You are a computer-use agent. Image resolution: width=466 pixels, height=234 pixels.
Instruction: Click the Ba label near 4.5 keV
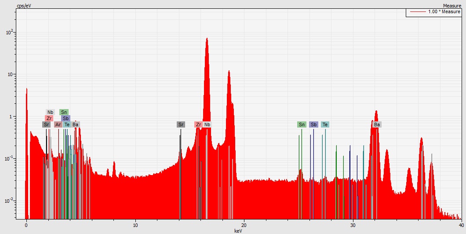pos(76,124)
